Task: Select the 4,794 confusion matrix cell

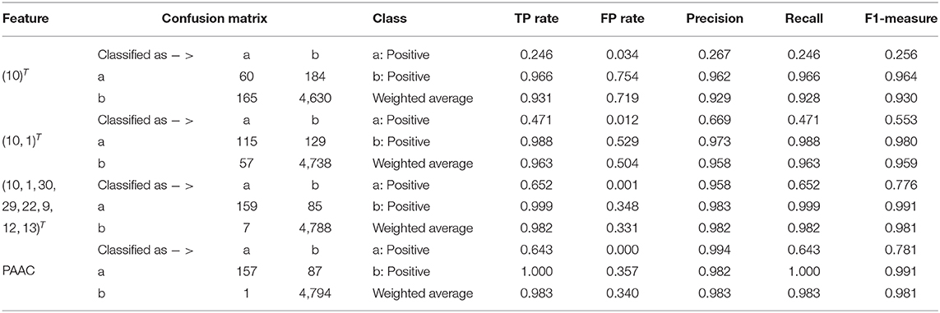Action: (x=315, y=293)
